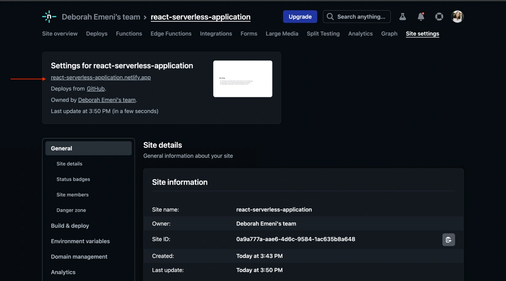Click the Site name value react-serverless-application
This screenshot has height=281, width=506.
pyautogui.click(x=274, y=210)
